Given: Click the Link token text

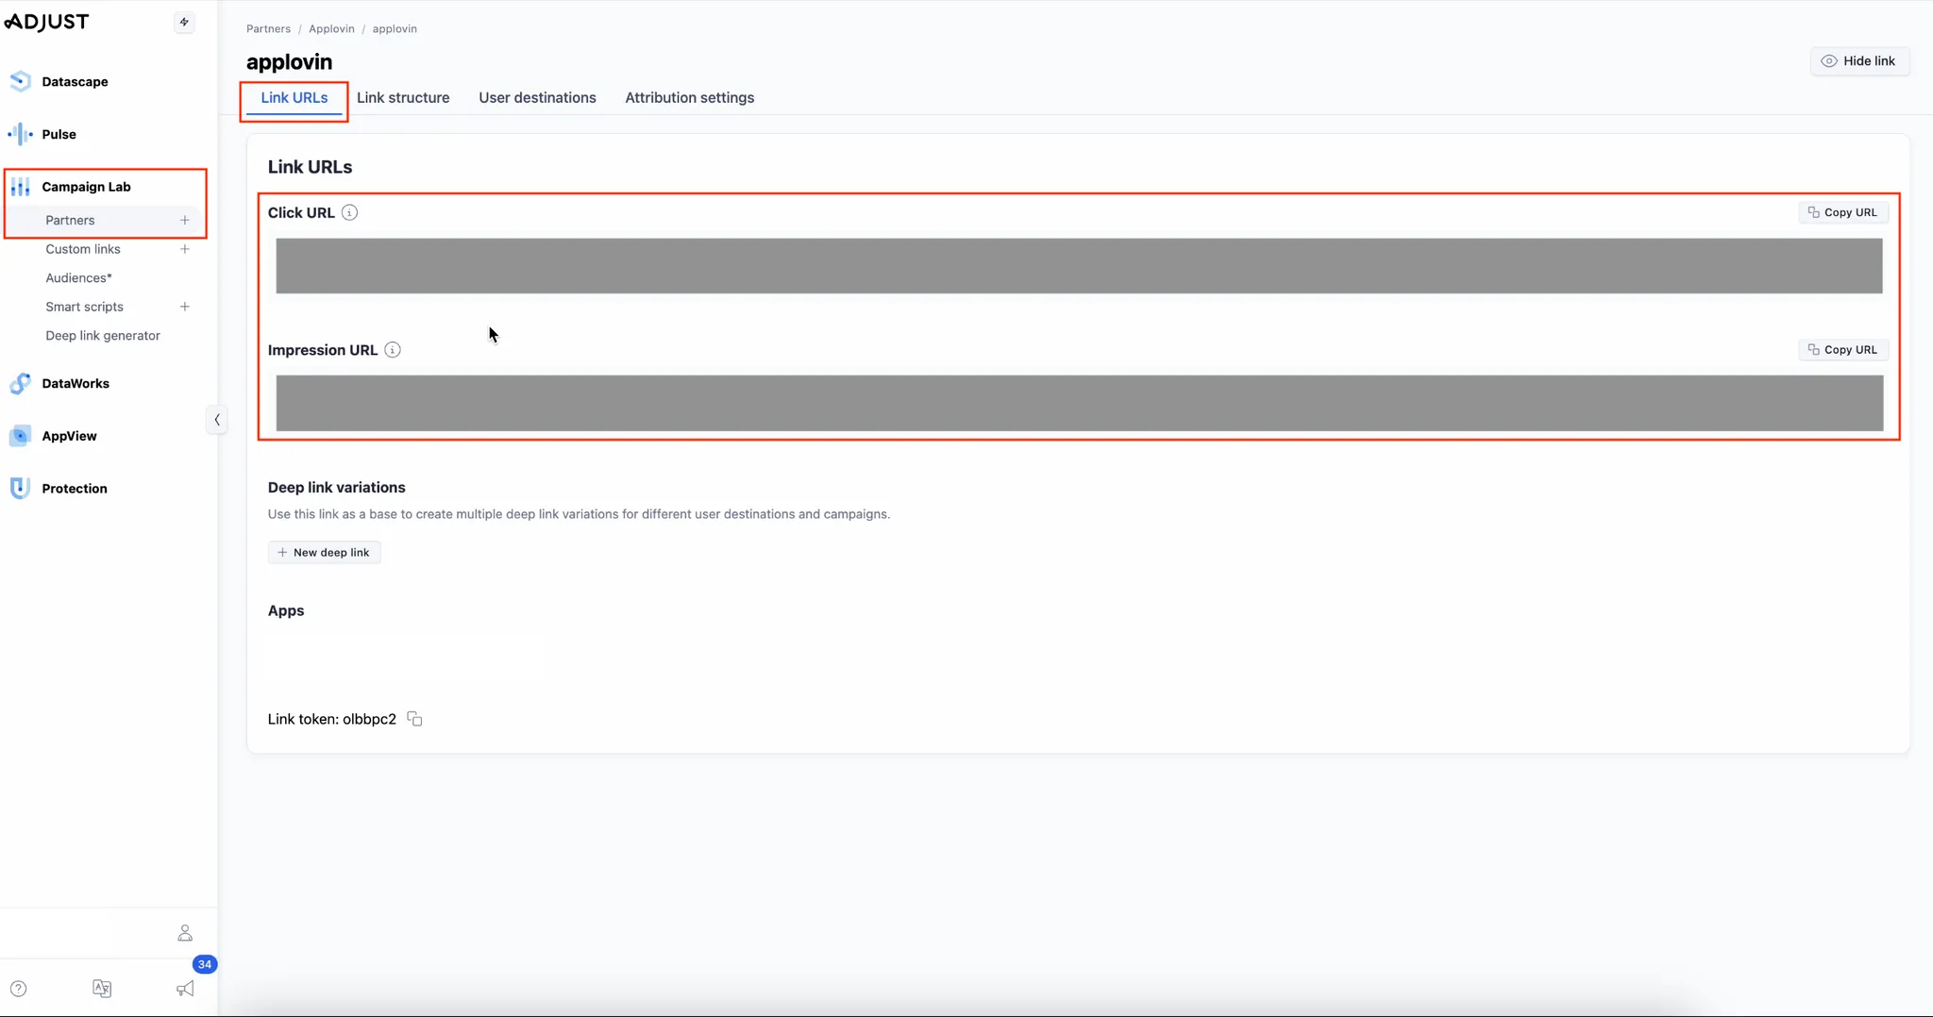Looking at the screenshot, I should (332, 719).
